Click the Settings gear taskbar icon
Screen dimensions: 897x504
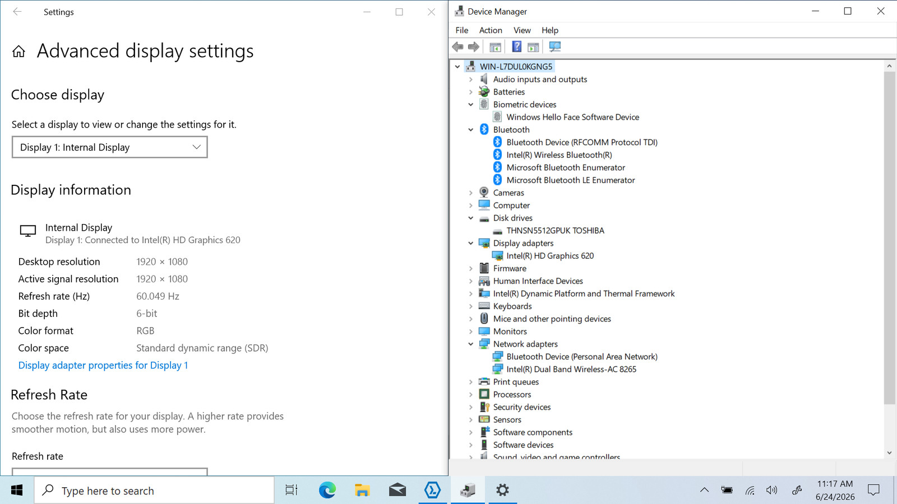502,491
